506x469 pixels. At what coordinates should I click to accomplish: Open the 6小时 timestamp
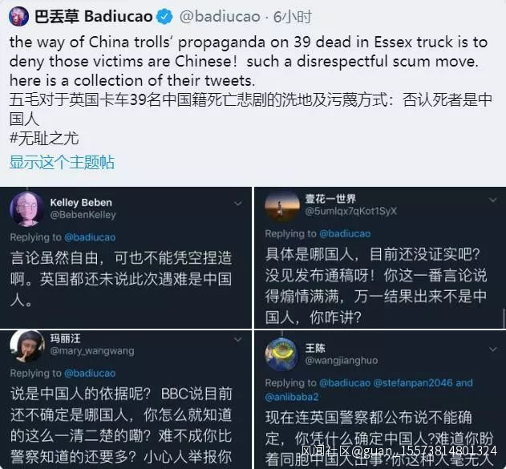pyautogui.click(x=293, y=17)
